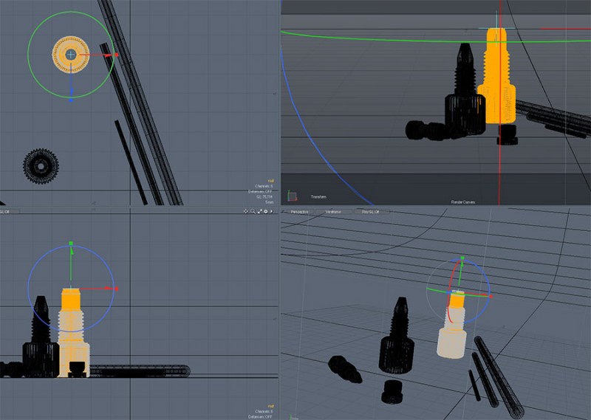
Task: Click the transform gizmo center in top-left viewport
Action: tap(71, 54)
